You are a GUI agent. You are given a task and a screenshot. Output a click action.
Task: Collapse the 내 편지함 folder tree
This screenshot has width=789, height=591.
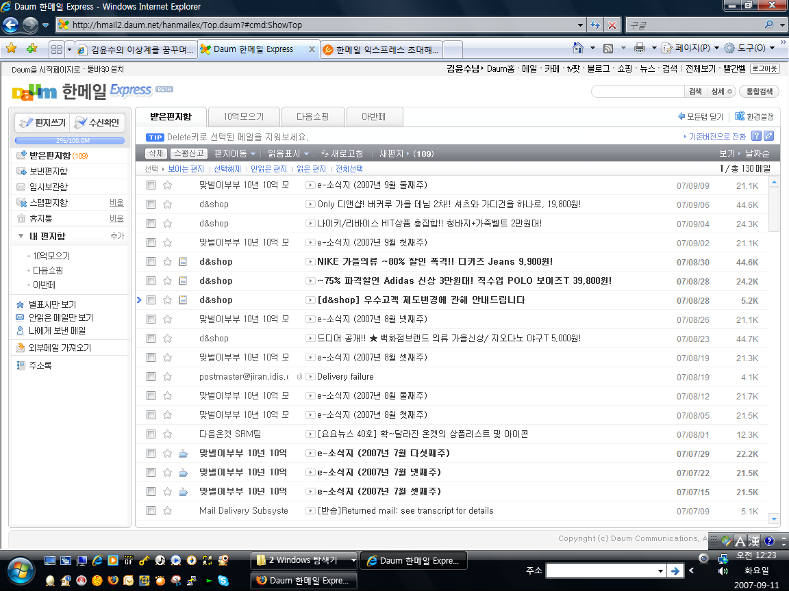21,236
